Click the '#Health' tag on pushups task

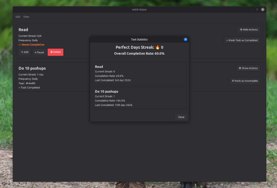(30, 83)
